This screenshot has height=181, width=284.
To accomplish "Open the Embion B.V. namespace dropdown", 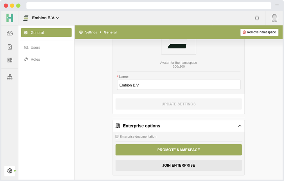I will click(45, 18).
